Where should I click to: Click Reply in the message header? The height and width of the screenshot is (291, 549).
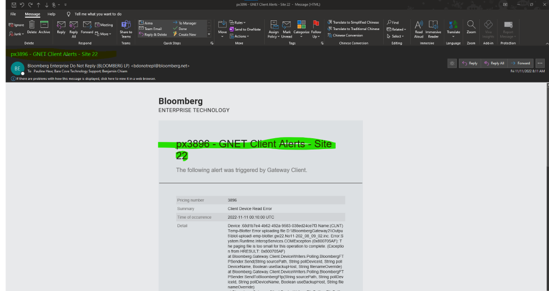(x=470, y=63)
